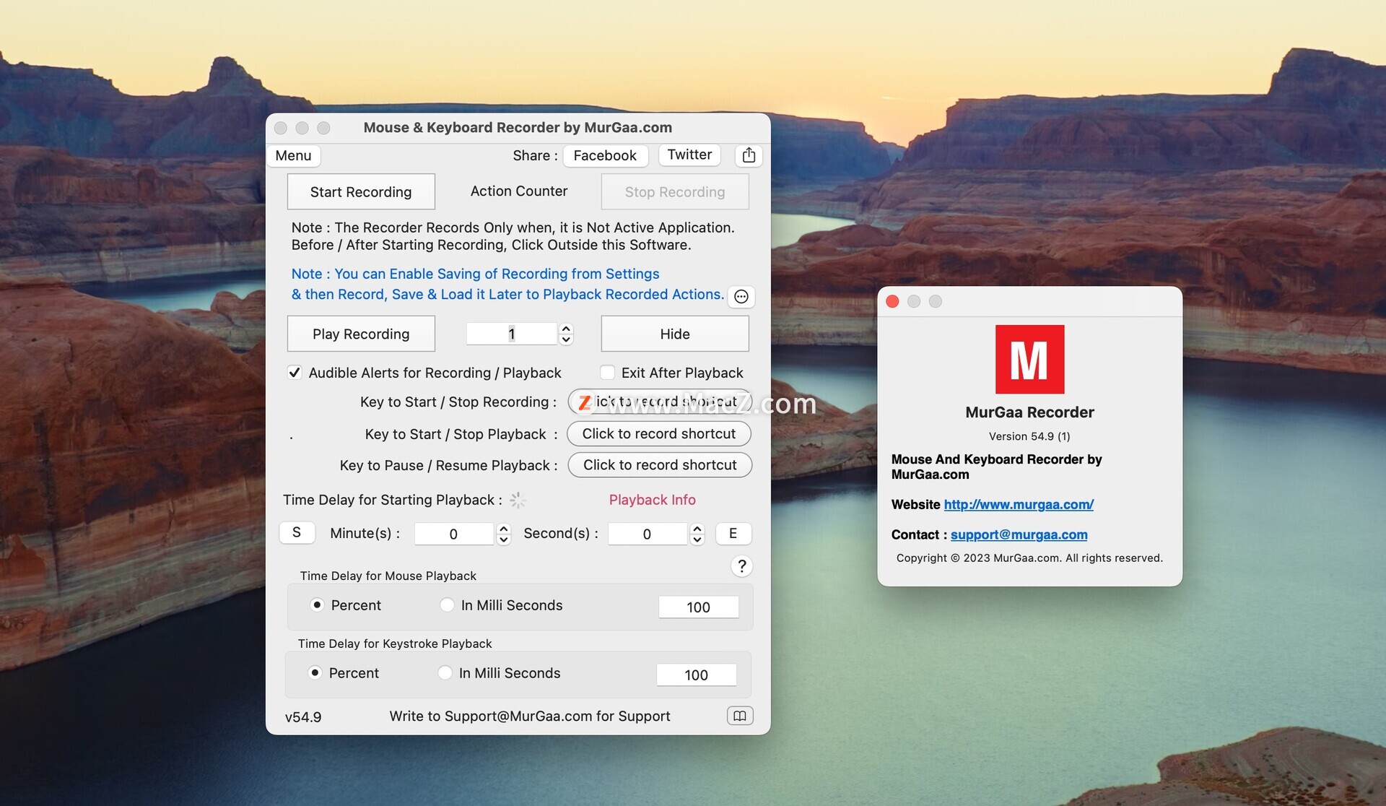Record shortcut for Start / Stop Playback
The height and width of the screenshot is (806, 1386).
[x=659, y=434]
